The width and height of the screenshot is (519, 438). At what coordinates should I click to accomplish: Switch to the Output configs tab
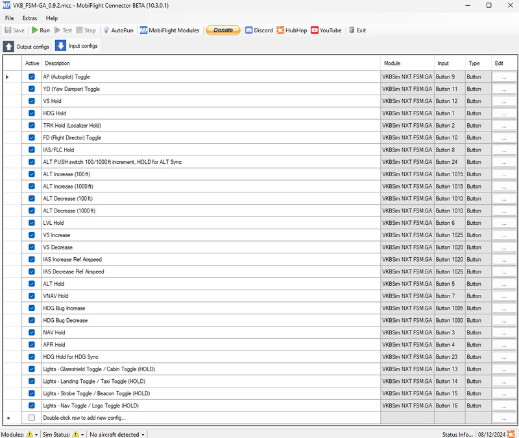point(26,47)
